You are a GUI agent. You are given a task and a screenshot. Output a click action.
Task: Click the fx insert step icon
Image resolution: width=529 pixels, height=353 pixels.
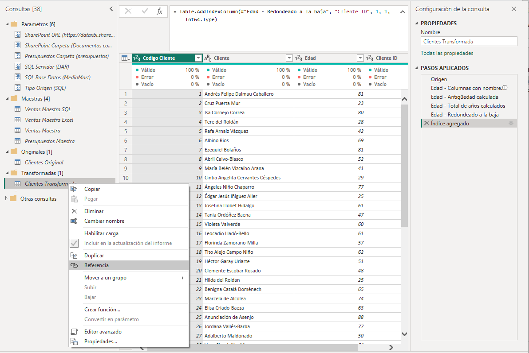pos(160,11)
